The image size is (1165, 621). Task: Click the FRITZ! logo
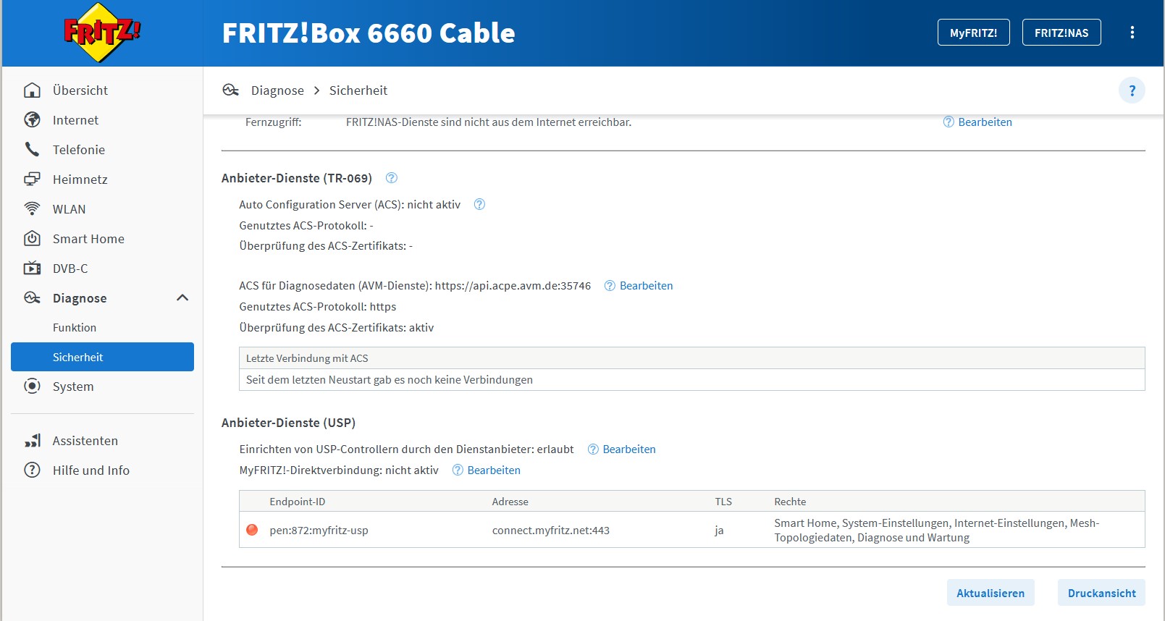point(102,33)
